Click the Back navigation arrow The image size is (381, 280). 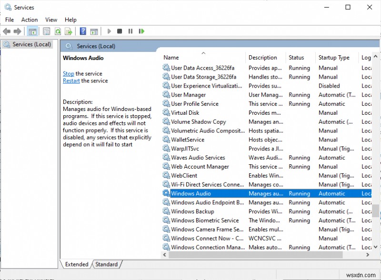6,31
